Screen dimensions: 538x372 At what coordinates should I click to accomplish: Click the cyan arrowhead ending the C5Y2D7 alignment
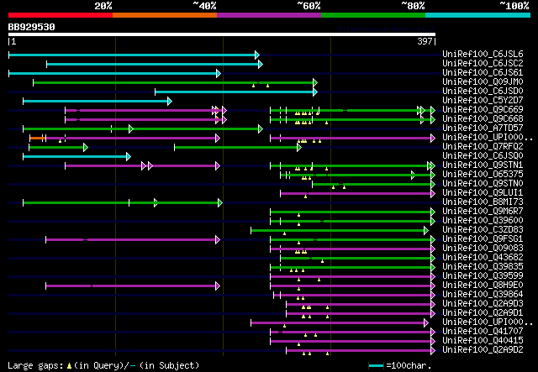pos(170,101)
